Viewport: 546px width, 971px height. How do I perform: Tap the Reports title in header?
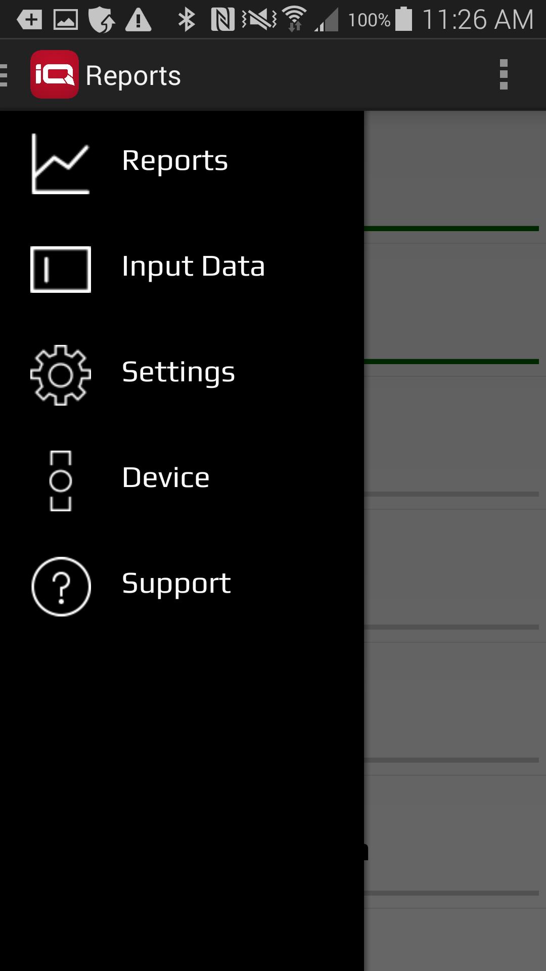[x=133, y=76]
